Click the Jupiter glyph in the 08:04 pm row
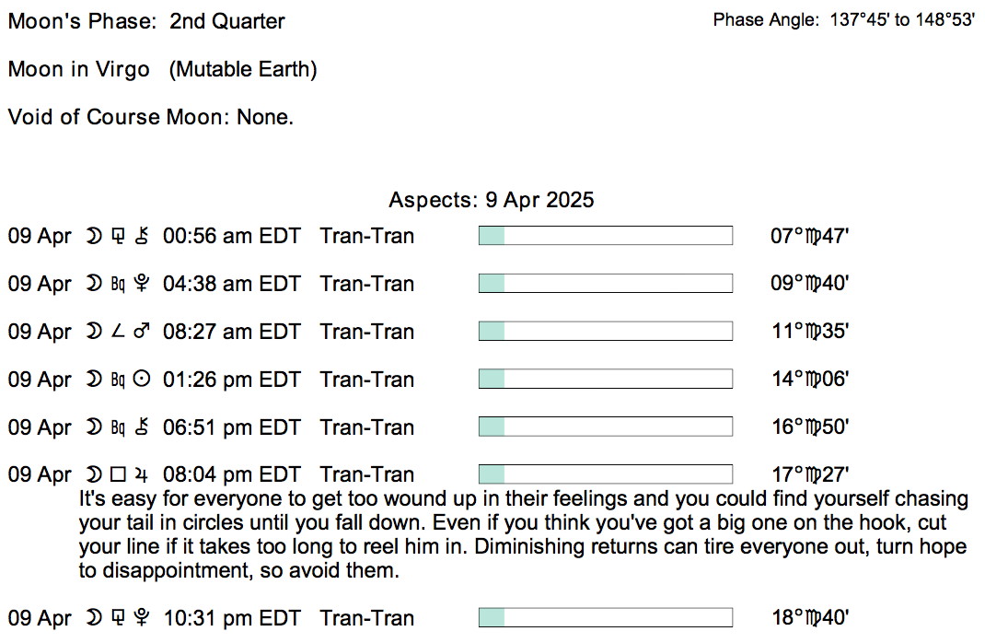 (141, 475)
